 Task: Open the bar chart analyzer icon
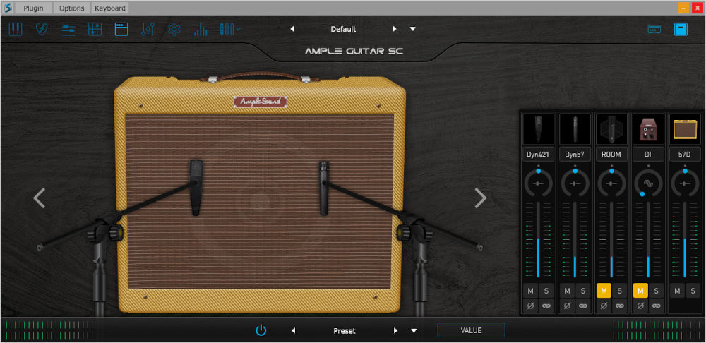pos(201,29)
